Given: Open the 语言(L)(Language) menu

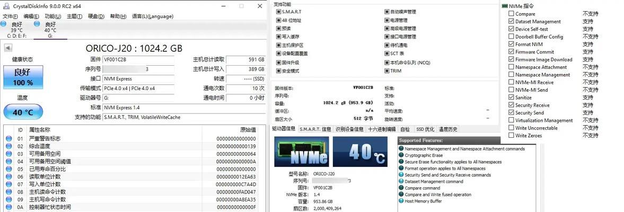Looking at the screenshot, I should point(152,16).
